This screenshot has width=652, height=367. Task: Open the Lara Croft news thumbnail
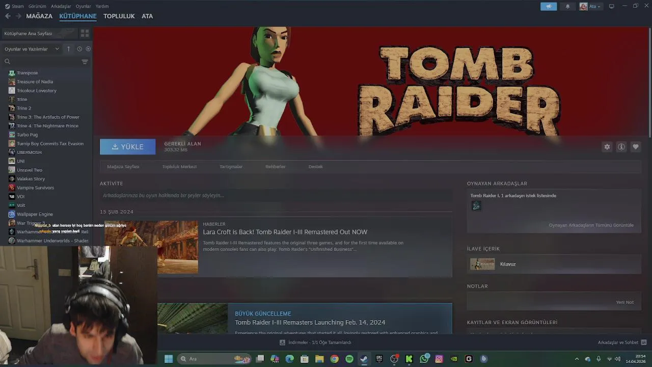pos(151,247)
